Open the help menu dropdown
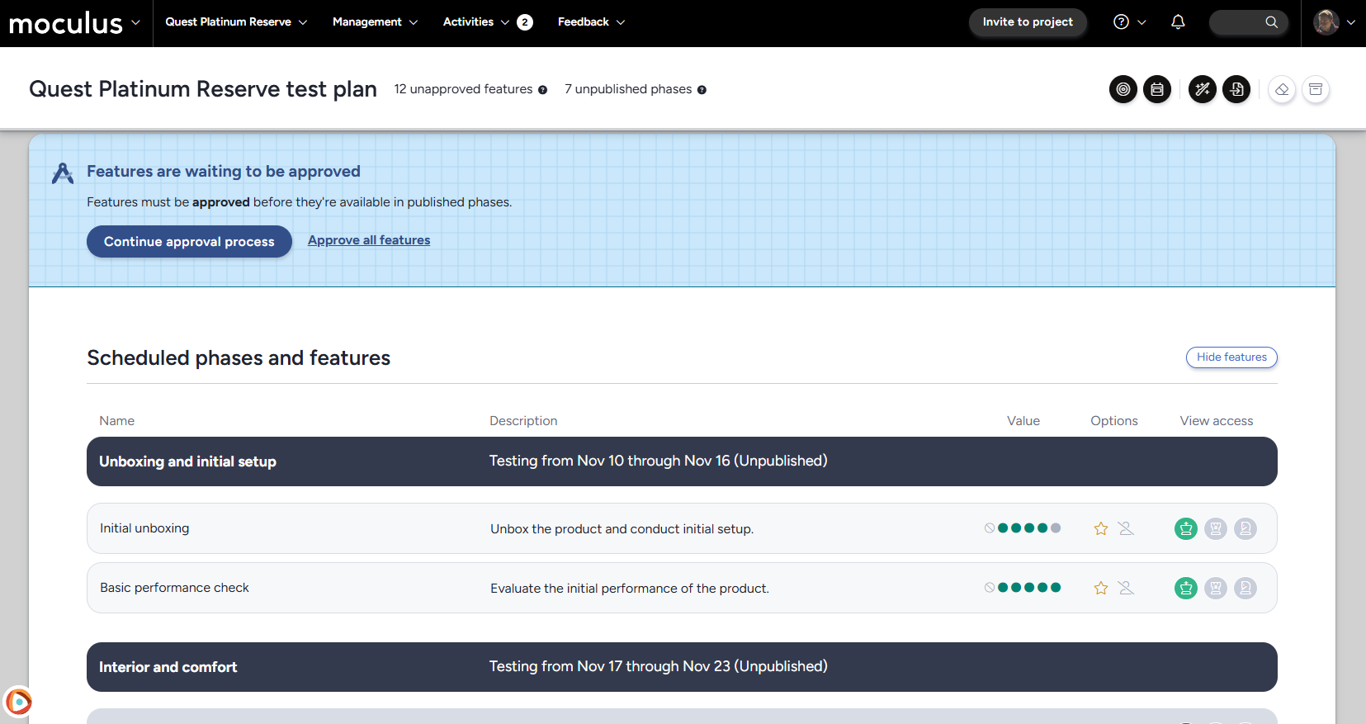The width and height of the screenshot is (1366, 724). pyautogui.click(x=1129, y=22)
